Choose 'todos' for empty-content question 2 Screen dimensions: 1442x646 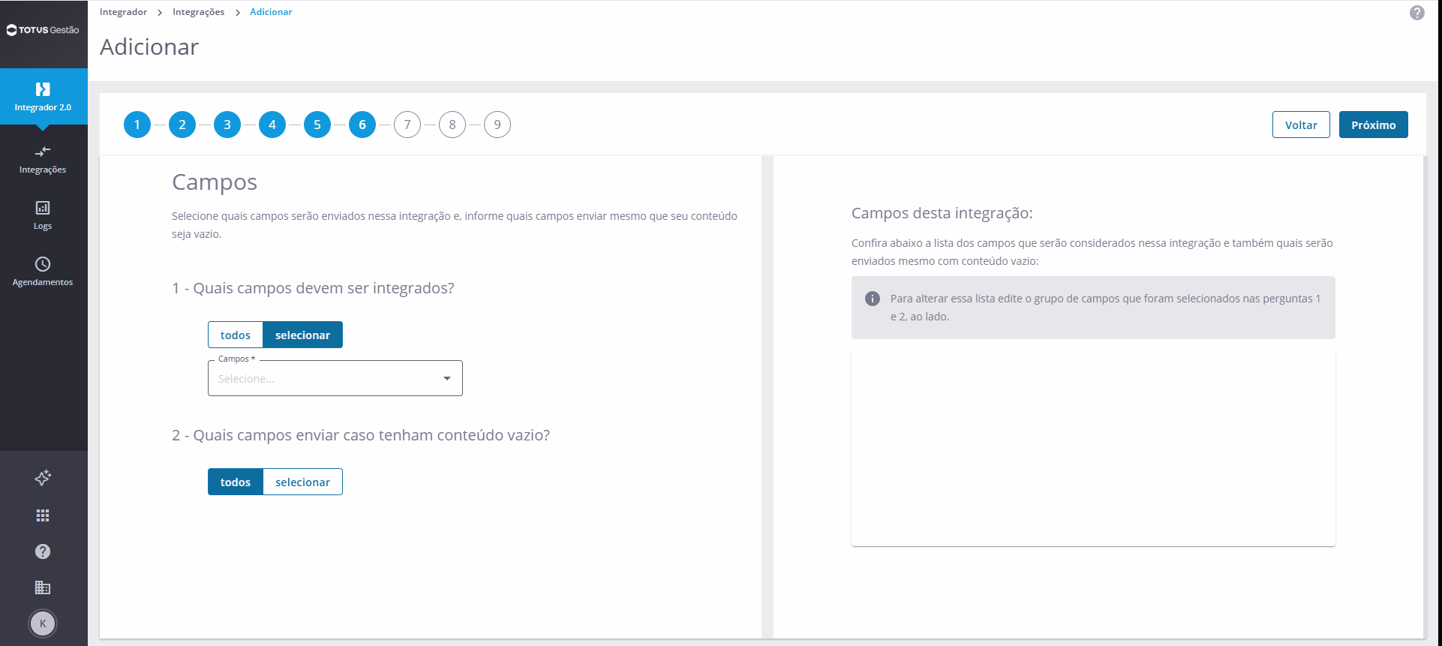pos(236,482)
